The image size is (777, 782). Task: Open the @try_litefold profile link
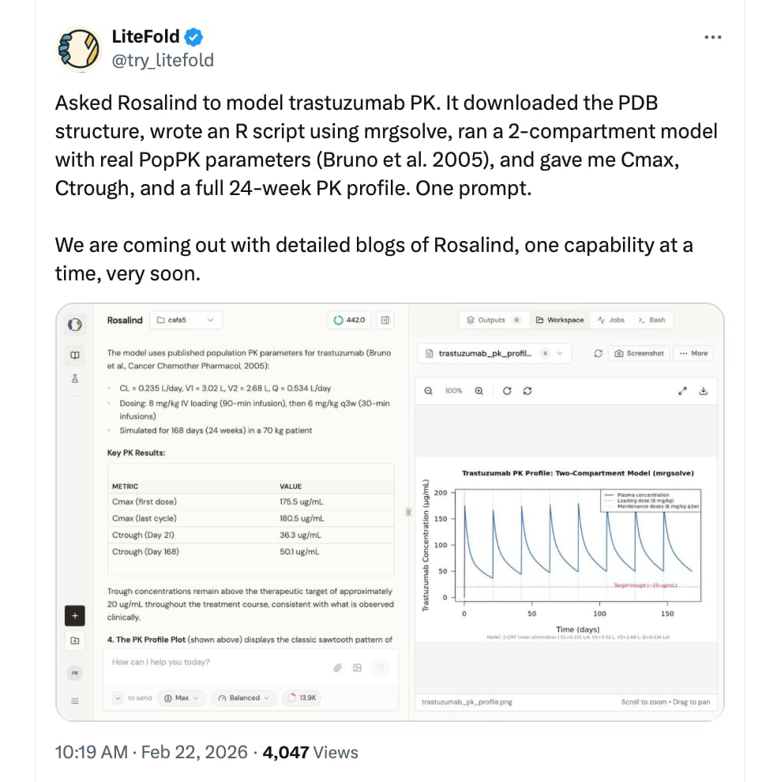(x=163, y=60)
